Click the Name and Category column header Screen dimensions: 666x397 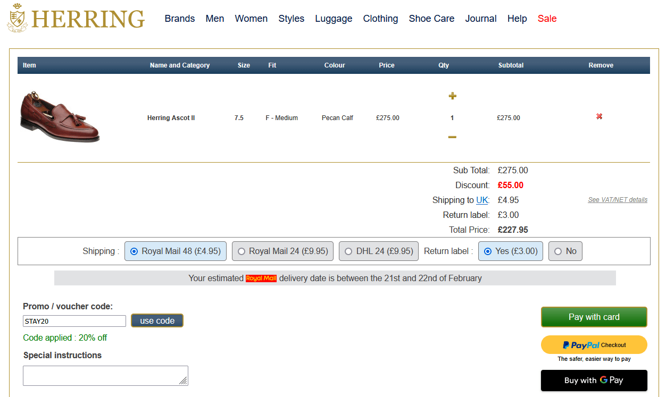pos(180,65)
